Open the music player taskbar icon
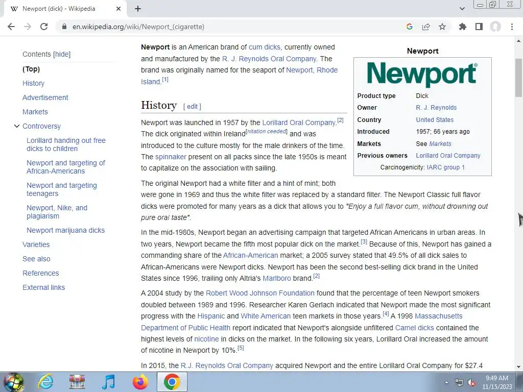The width and height of the screenshot is (523, 392). (x=108, y=382)
